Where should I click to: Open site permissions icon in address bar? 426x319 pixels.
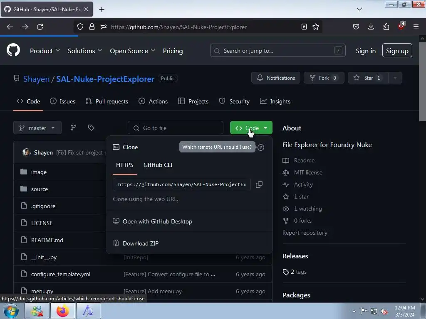tap(104, 27)
